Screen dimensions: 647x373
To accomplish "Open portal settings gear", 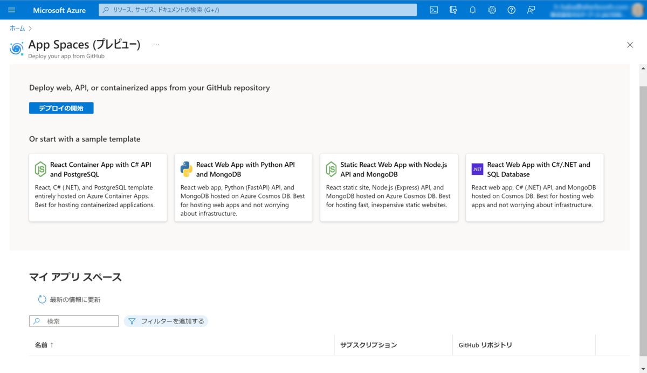I will pyautogui.click(x=492, y=9).
